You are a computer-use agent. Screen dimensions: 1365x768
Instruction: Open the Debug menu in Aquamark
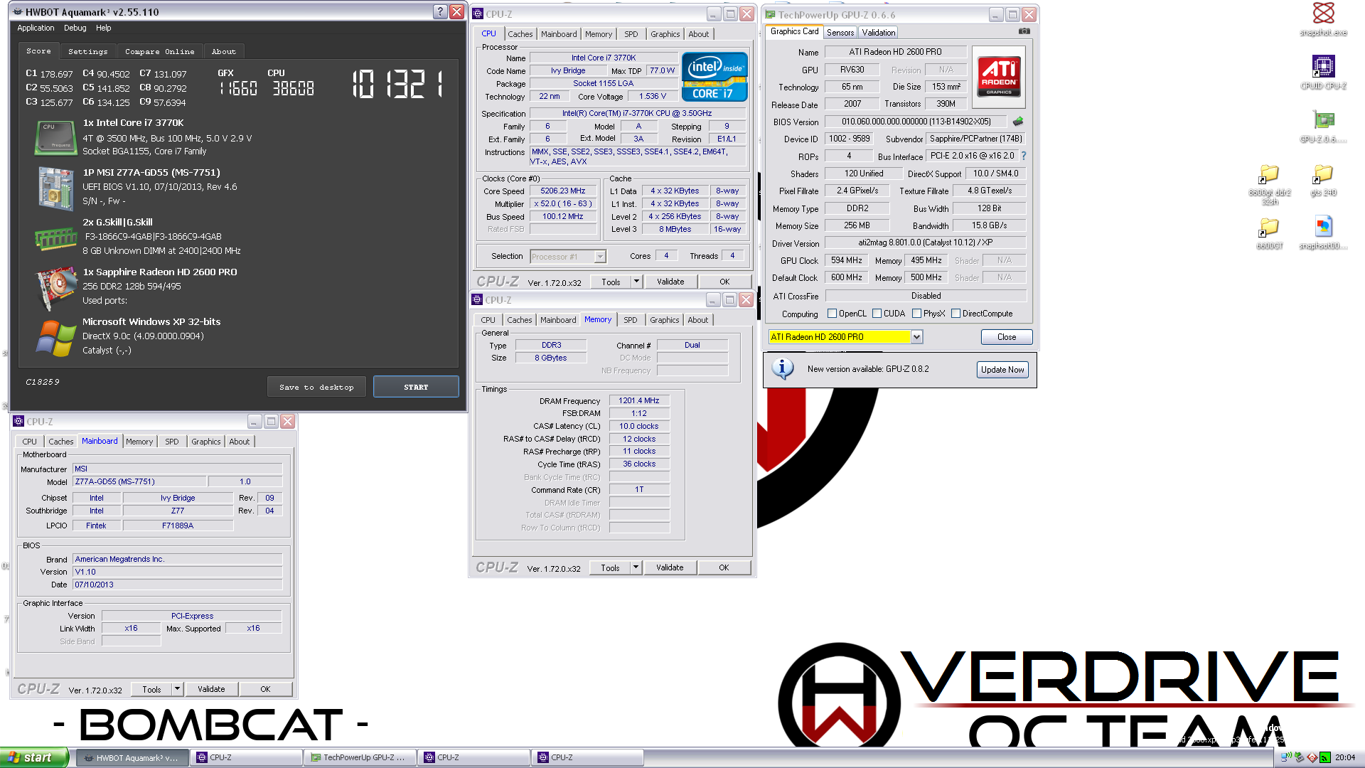[x=75, y=28]
